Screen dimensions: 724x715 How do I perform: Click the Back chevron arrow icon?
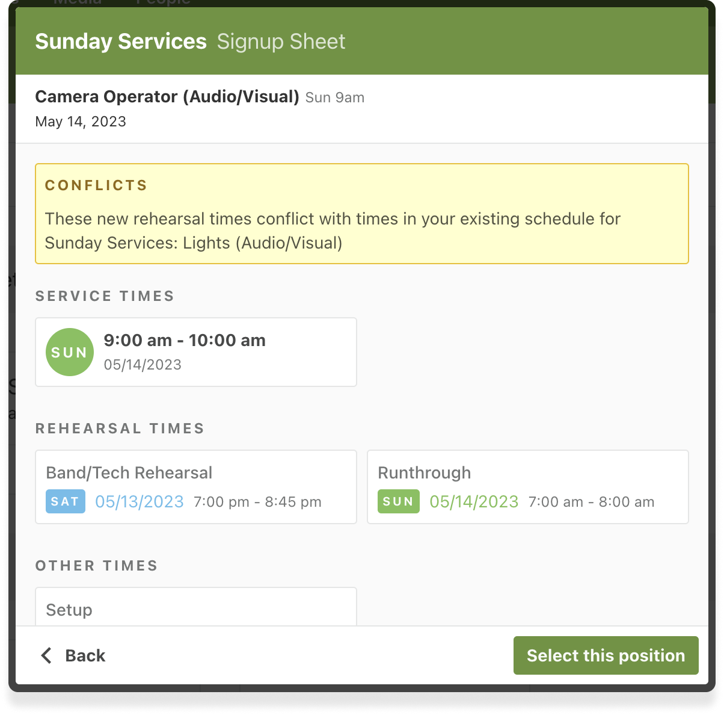[46, 655]
